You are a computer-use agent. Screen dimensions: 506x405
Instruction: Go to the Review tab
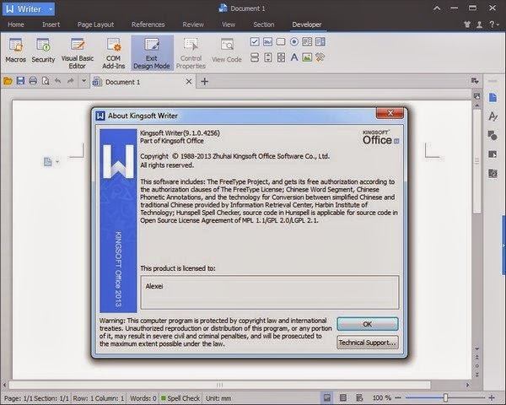click(193, 24)
